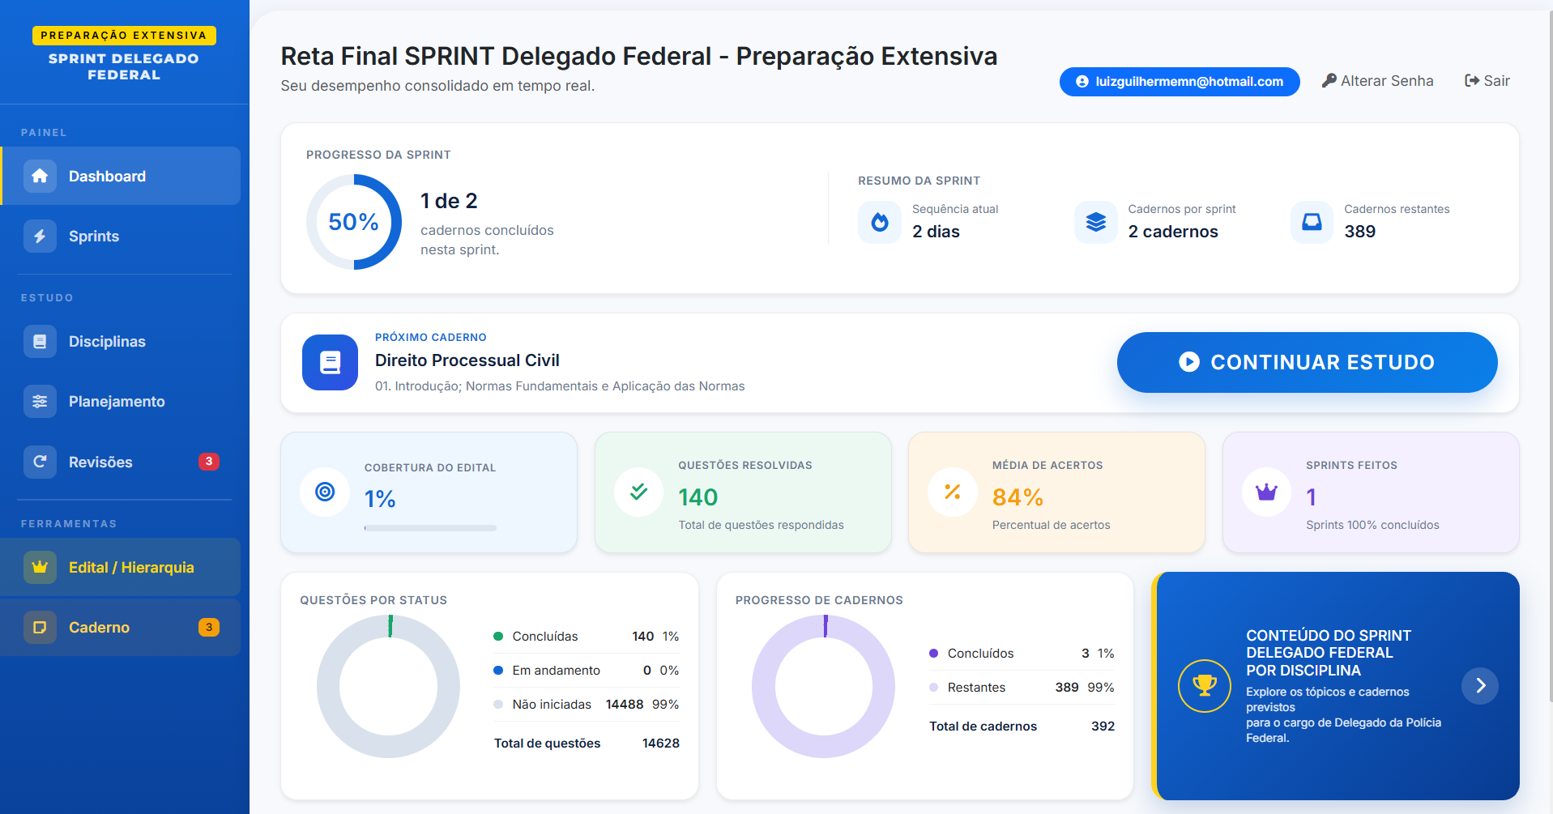Click the Reta Final SPRINT page heading
Screen dimensions: 1553x814
coord(639,56)
